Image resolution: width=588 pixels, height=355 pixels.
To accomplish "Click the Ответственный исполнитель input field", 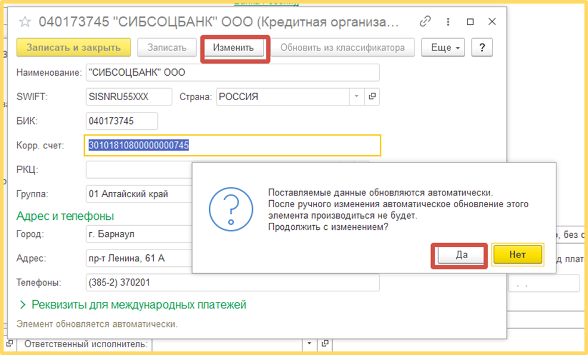I will tap(227, 344).
